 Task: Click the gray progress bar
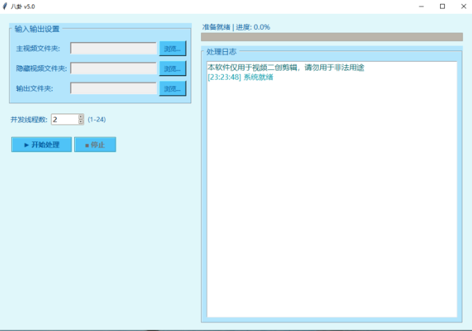click(x=331, y=37)
